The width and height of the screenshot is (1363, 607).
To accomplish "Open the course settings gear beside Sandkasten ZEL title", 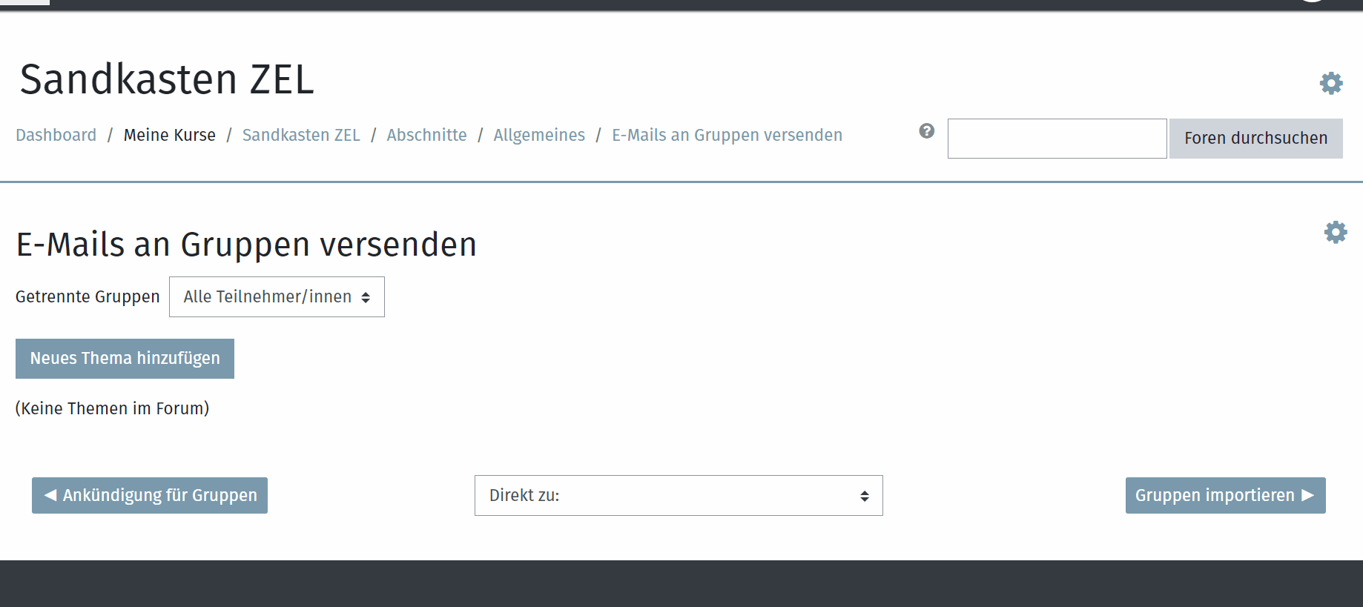I will (x=1331, y=83).
